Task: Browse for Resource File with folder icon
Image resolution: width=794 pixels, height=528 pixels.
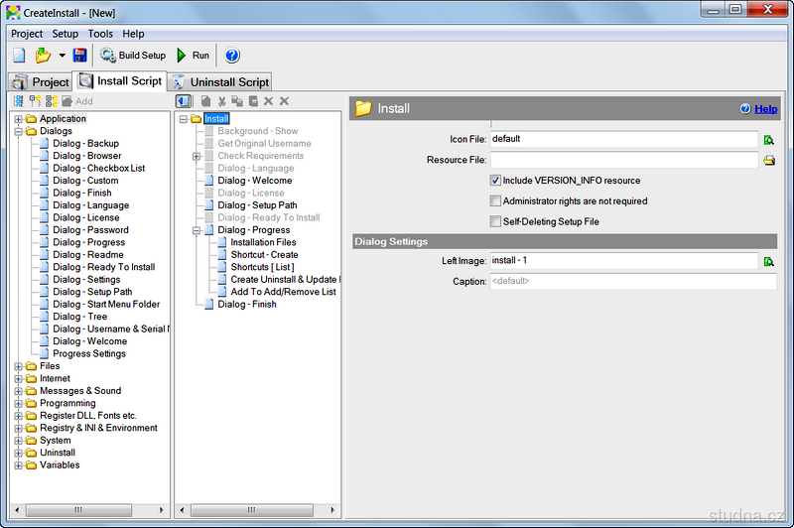Action: pyautogui.click(x=768, y=161)
